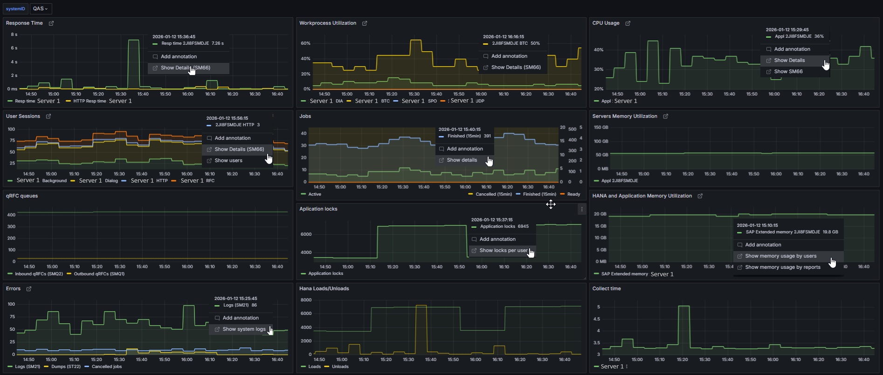Open Application locks panel three-dot menu
Image resolution: width=883 pixels, height=375 pixels.
[x=581, y=210]
